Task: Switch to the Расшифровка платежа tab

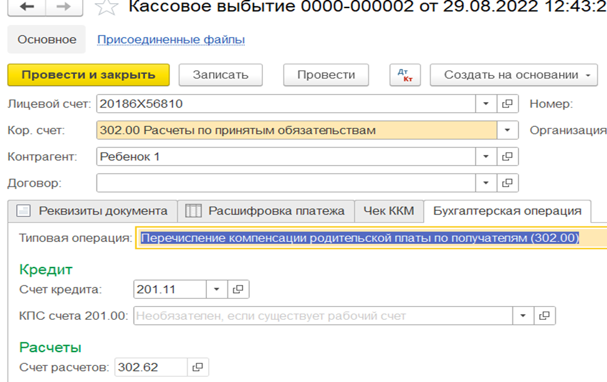Action: [x=266, y=211]
